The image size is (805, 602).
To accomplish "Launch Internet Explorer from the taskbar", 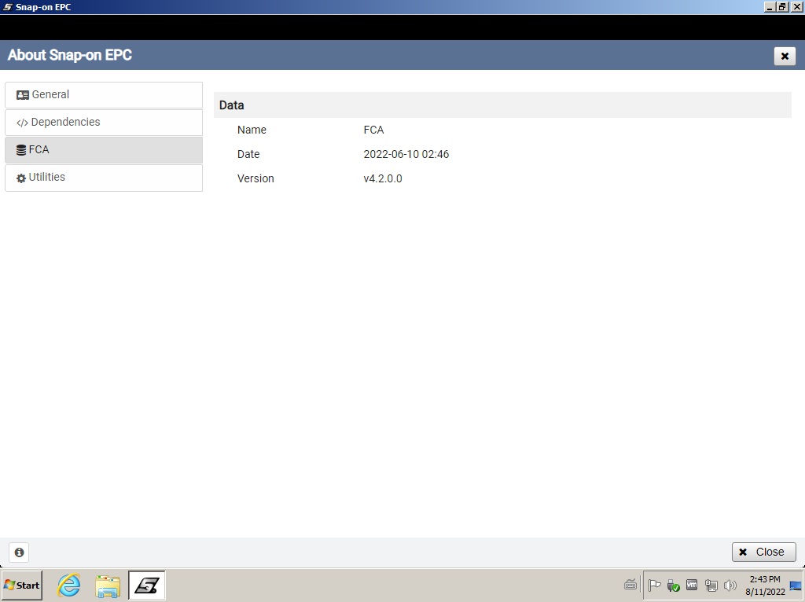I will pos(69,585).
